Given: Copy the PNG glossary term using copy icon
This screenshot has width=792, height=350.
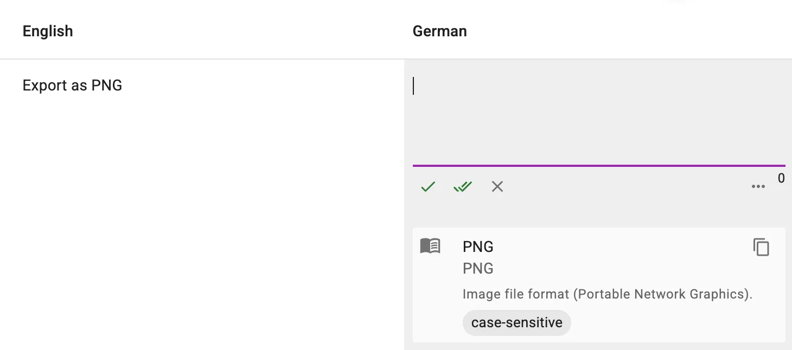Looking at the screenshot, I should [762, 247].
